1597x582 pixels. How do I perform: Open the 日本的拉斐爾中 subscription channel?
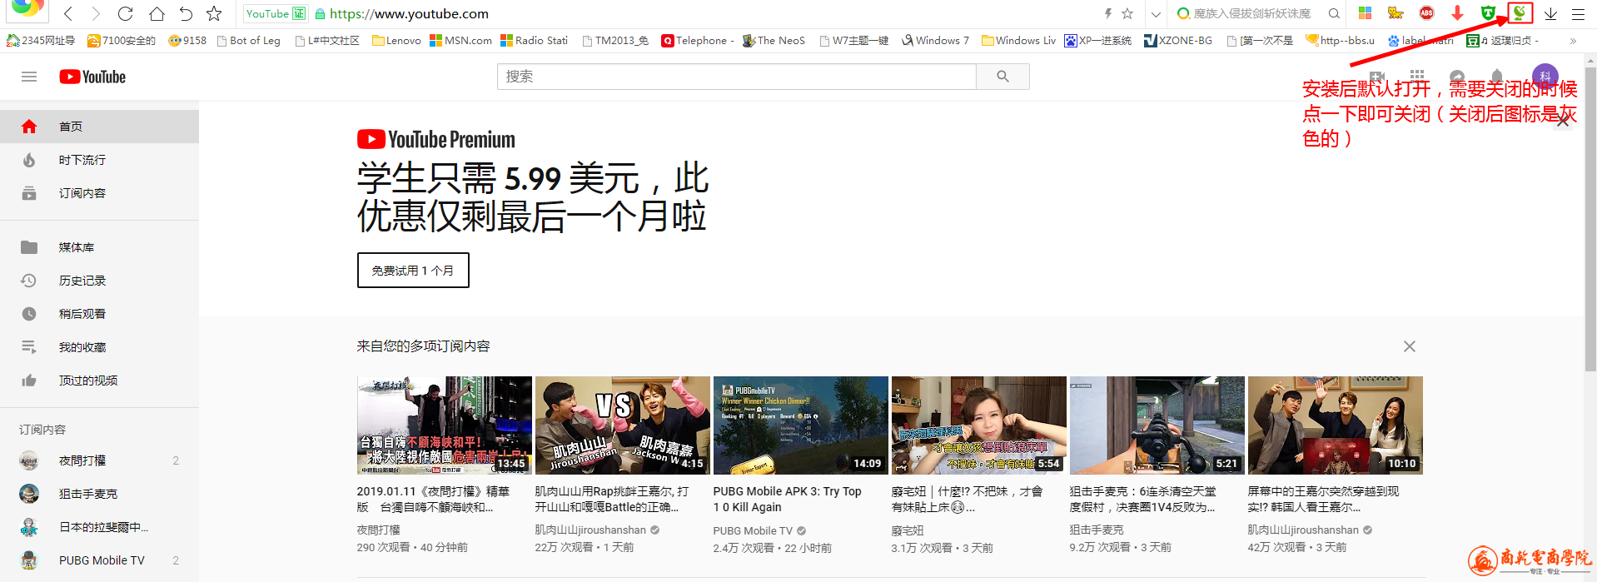coord(99,527)
